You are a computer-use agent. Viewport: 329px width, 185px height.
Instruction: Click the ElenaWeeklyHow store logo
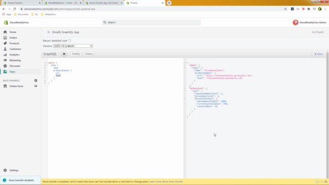pos(6,23)
